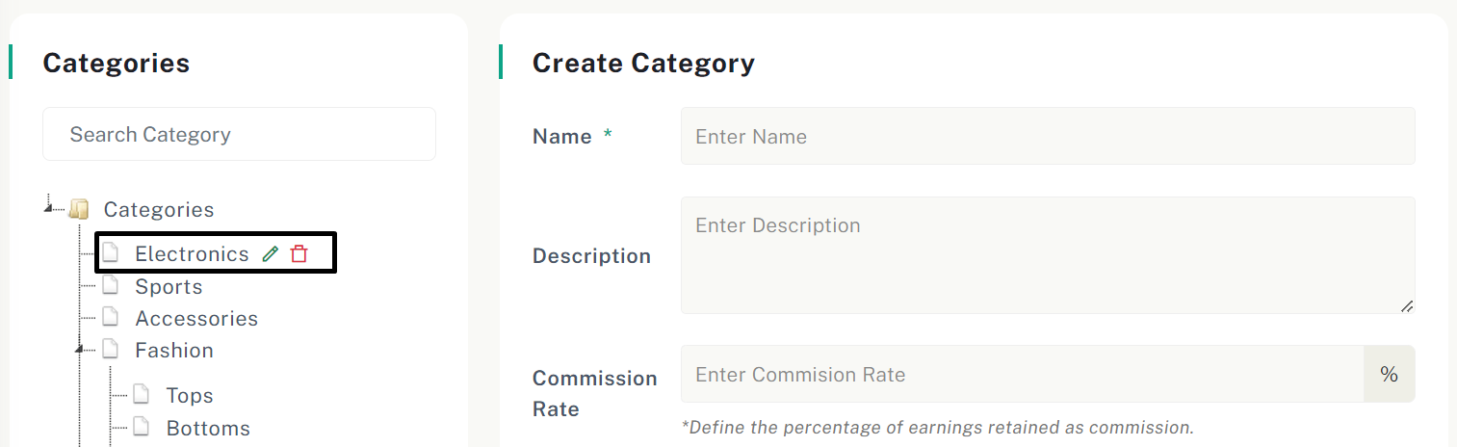Focus the Enter Name input field

coord(1047,136)
